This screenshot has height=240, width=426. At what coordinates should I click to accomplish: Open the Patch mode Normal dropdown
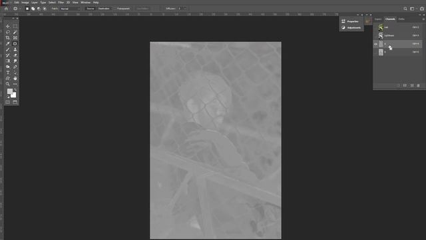(71, 9)
